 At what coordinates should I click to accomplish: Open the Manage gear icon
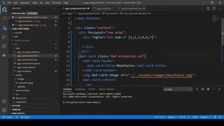point(4,110)
